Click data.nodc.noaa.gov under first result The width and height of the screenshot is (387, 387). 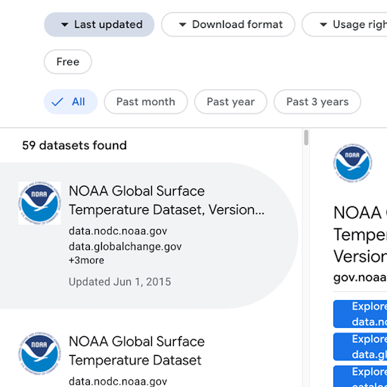[118, 231]
